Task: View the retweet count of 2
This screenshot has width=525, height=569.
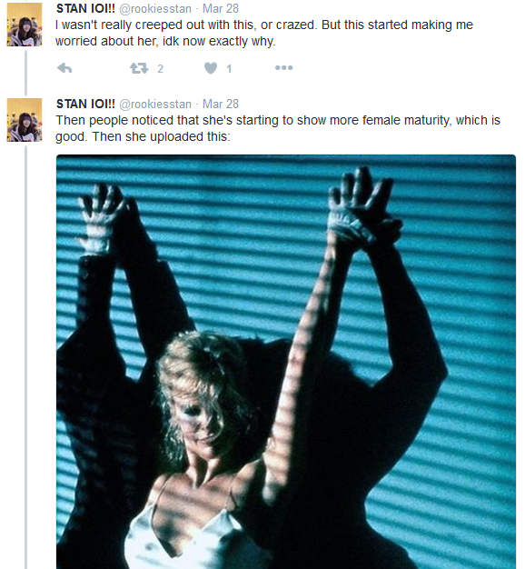Action: pos(160,68)
